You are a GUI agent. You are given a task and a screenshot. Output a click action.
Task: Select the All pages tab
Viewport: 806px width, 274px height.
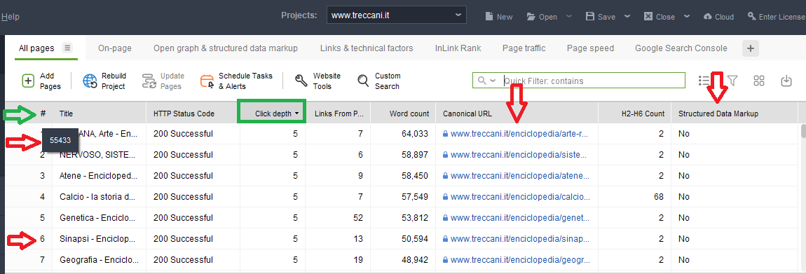tap(36, 48)
